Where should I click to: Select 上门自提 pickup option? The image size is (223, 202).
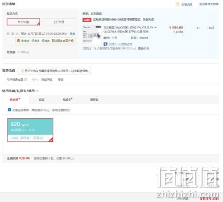coord(59,22)
